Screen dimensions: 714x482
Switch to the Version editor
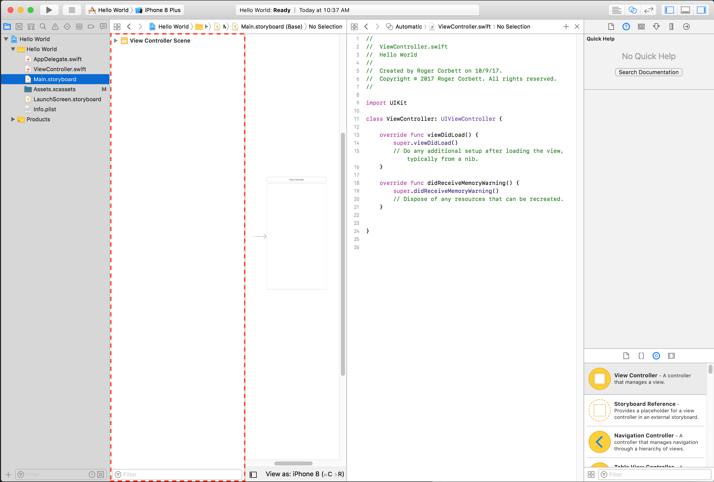click(648, 10)
